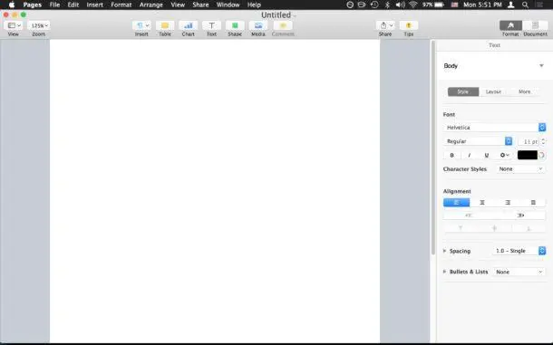The width and height of the screenshot is (553, 345).
Task: Click the font size stepper arrows
Action: (x=543, y=141)
